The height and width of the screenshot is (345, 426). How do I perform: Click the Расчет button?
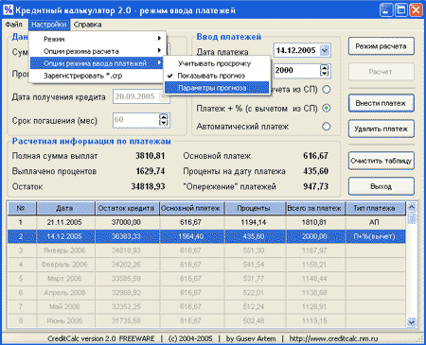click(x=382, y=72)
